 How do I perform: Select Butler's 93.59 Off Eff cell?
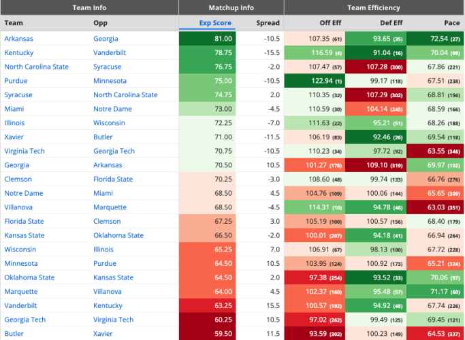click(315, 334)
